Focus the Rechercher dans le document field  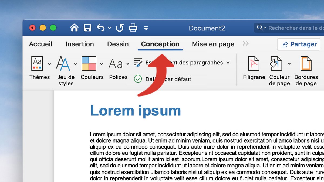pos(289,28)
